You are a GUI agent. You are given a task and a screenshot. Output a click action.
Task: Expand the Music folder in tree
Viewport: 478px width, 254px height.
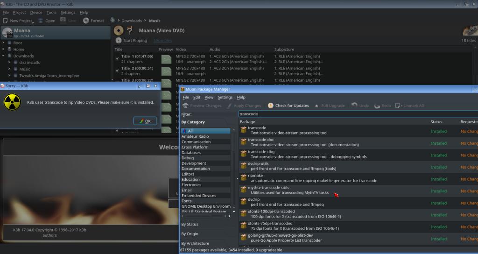(9, 69)
